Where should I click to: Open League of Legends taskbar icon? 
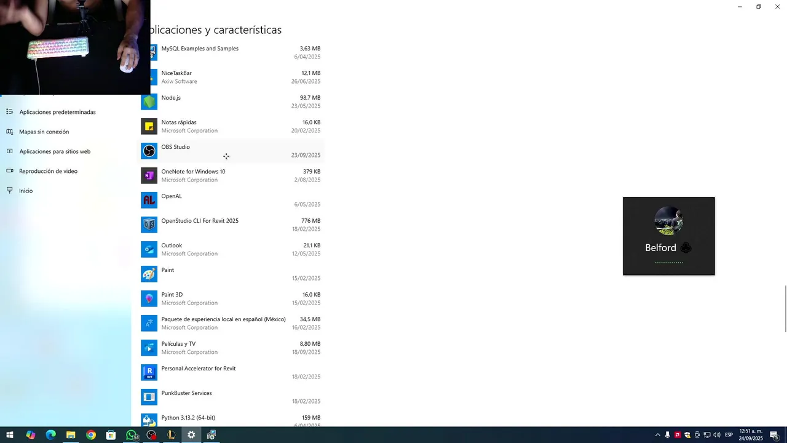172,435
